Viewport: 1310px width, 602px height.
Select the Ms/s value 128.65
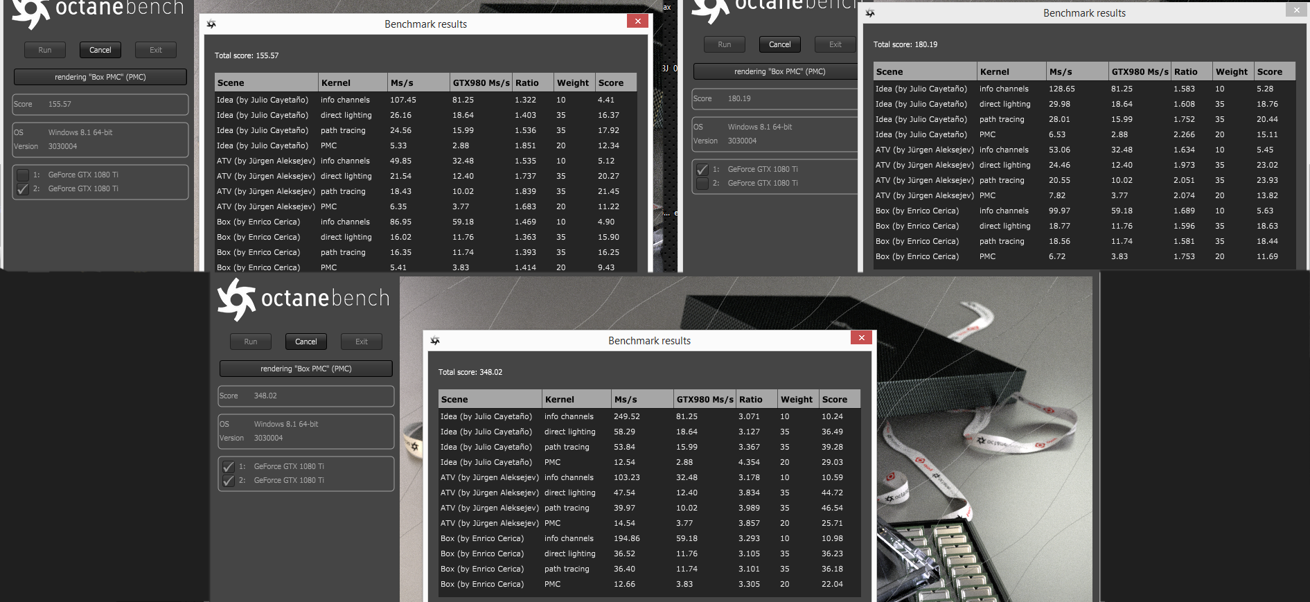[1062, 89]
